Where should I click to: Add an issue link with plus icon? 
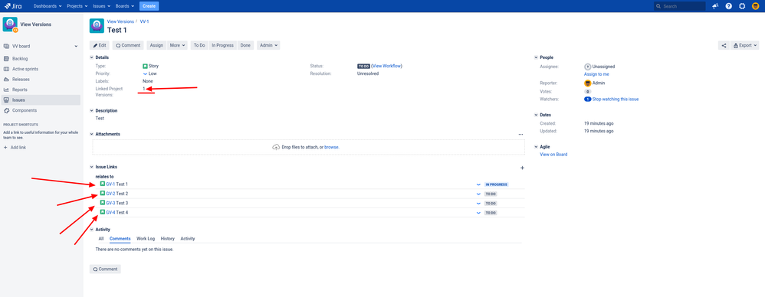(x=522, y=168)
